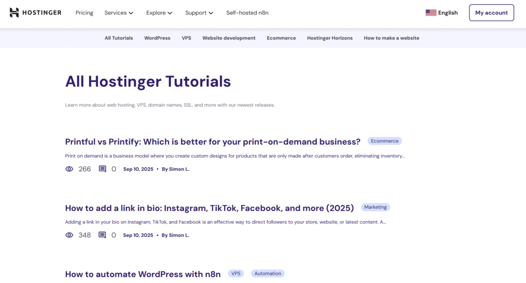Viewport: 526px width, 283px height.
Task: Click the Sep 10, 2025 date under the Printful article
Action: (138, 169)
